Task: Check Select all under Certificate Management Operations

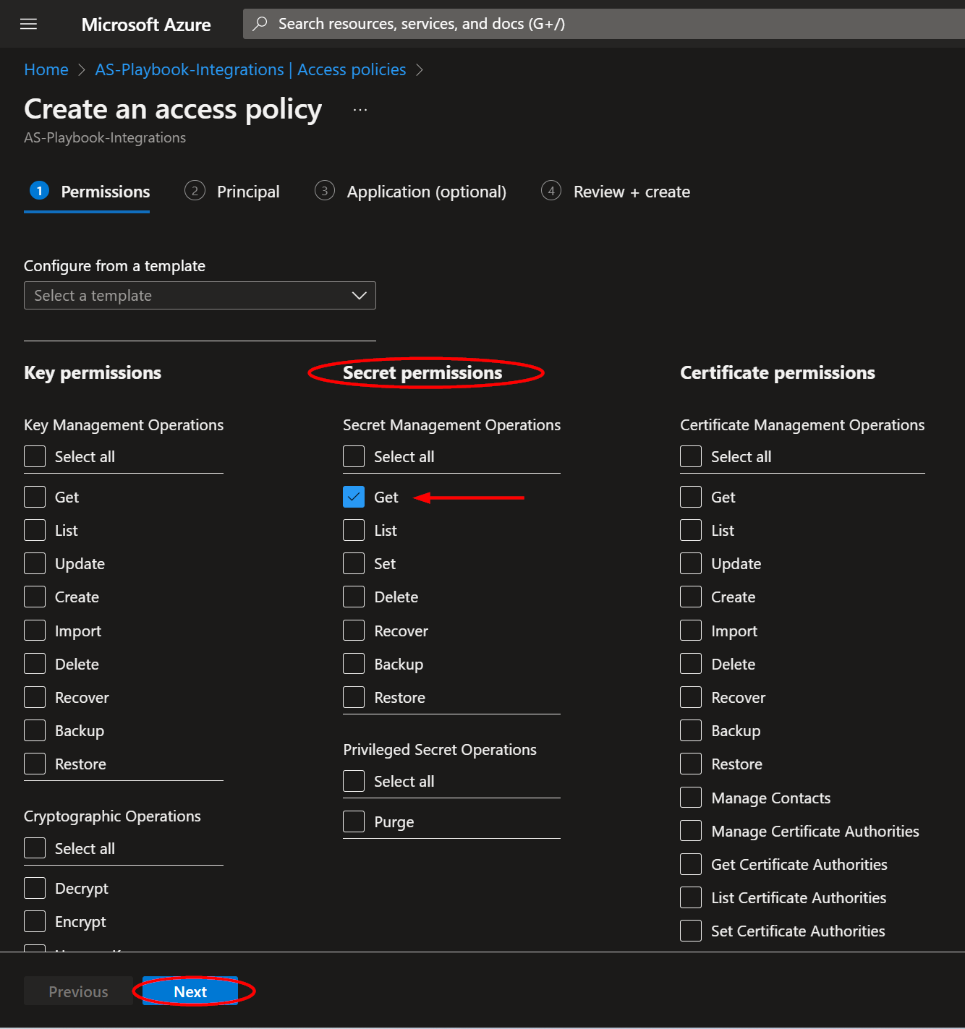Action: point(691,457)
